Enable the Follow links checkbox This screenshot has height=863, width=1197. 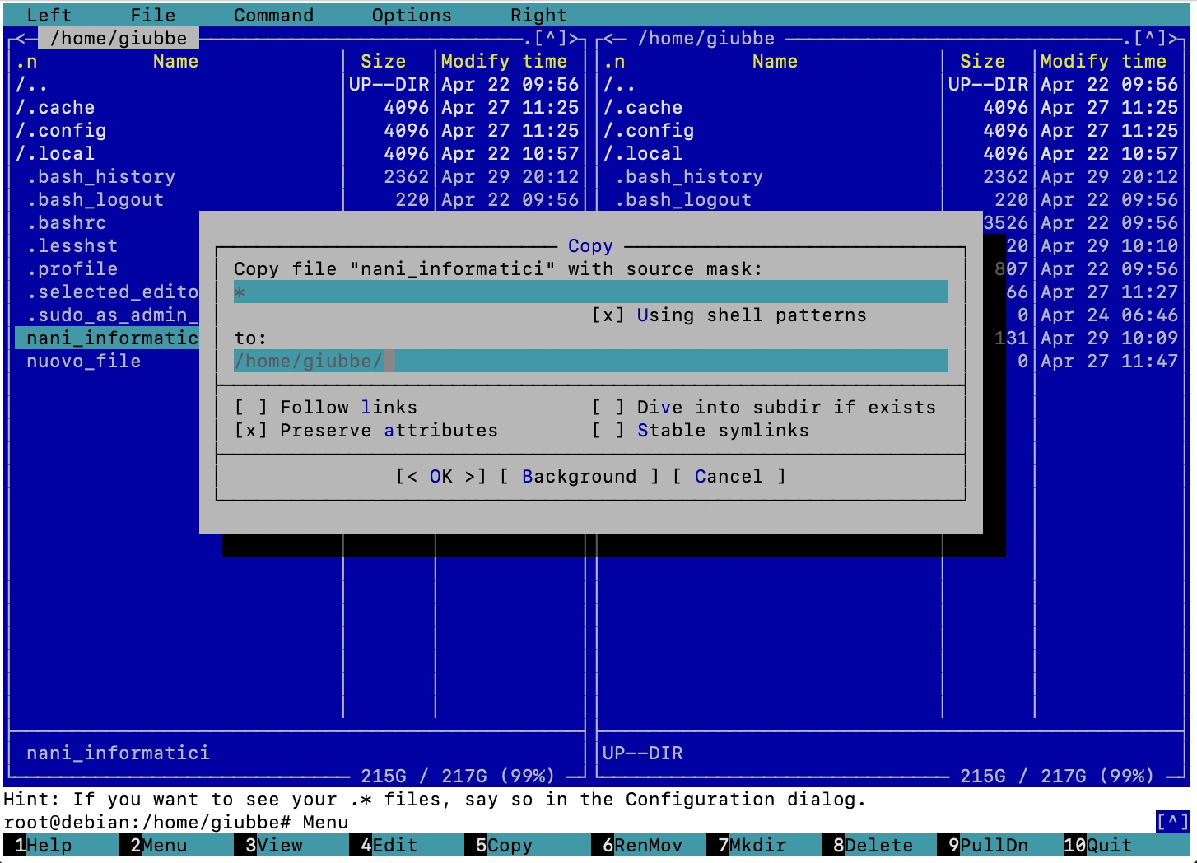pyautogui.click(x=250, y=408)
